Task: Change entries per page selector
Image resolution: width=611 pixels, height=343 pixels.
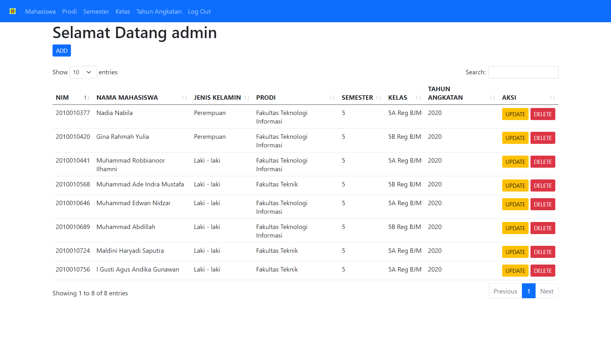Action: [83, 72]
